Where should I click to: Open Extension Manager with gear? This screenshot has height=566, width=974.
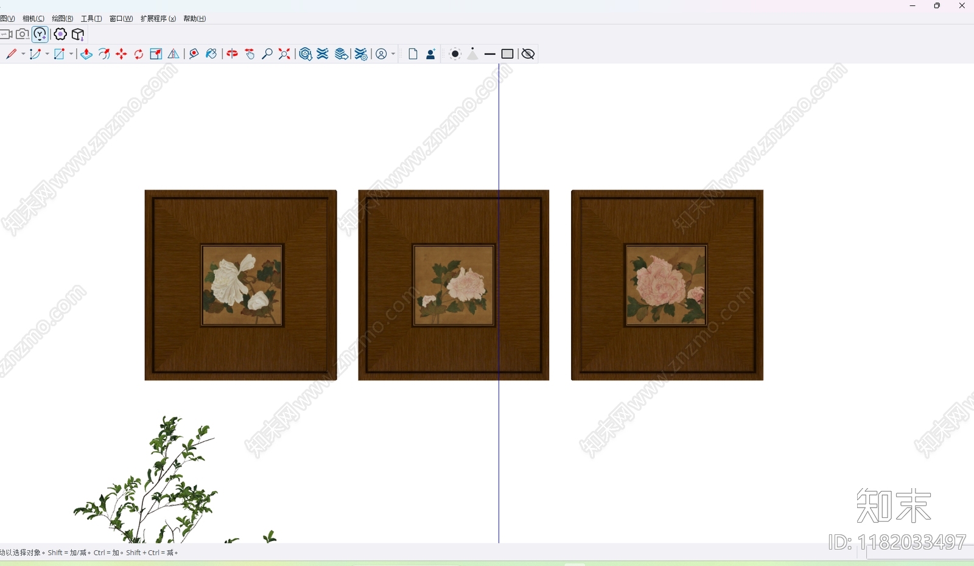click(x=361, y=54)
